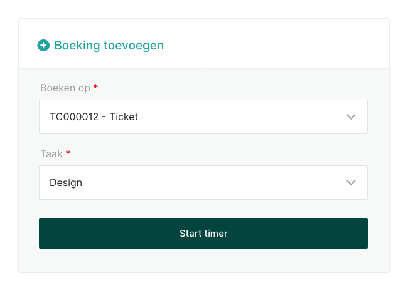
Task: Click the Taak field label
Action: (51, 153)
